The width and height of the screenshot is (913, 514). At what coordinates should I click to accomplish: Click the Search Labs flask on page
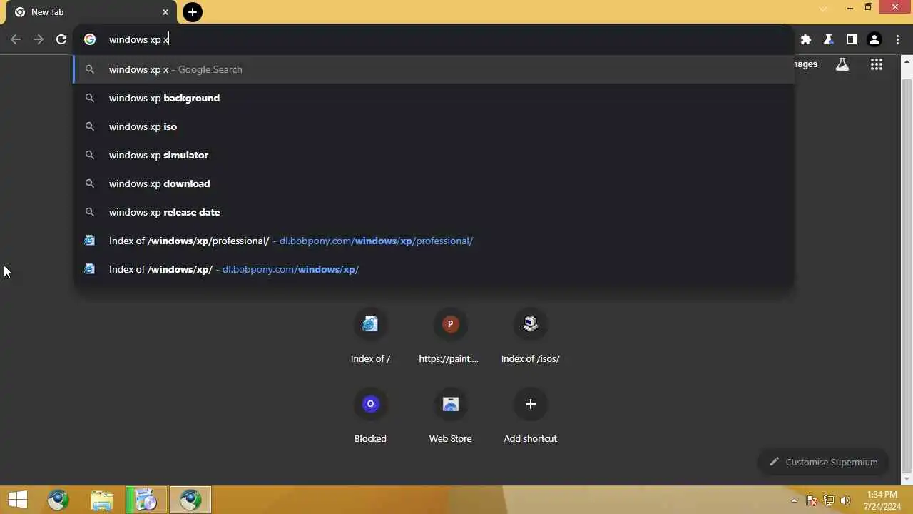[842, 64]
